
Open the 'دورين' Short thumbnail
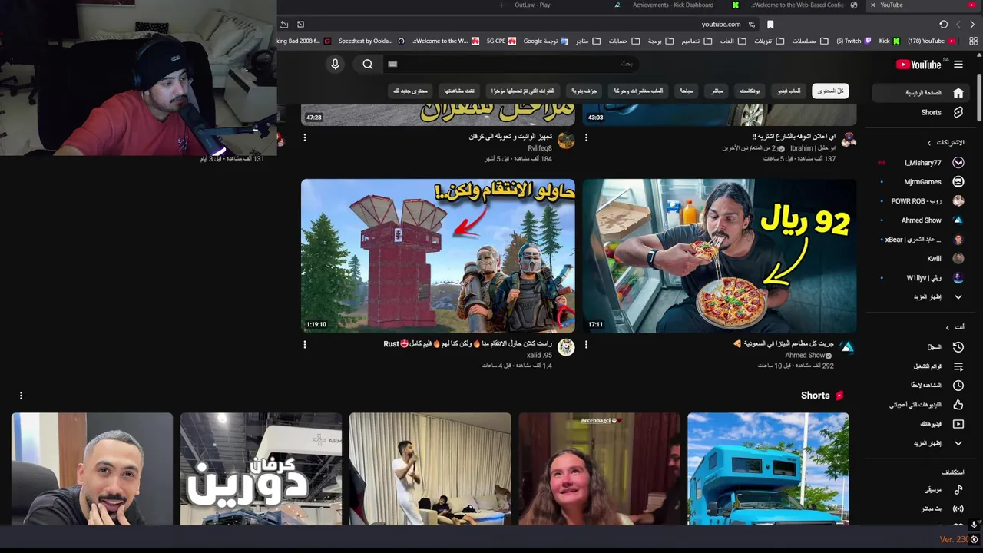tap(261, 469)
